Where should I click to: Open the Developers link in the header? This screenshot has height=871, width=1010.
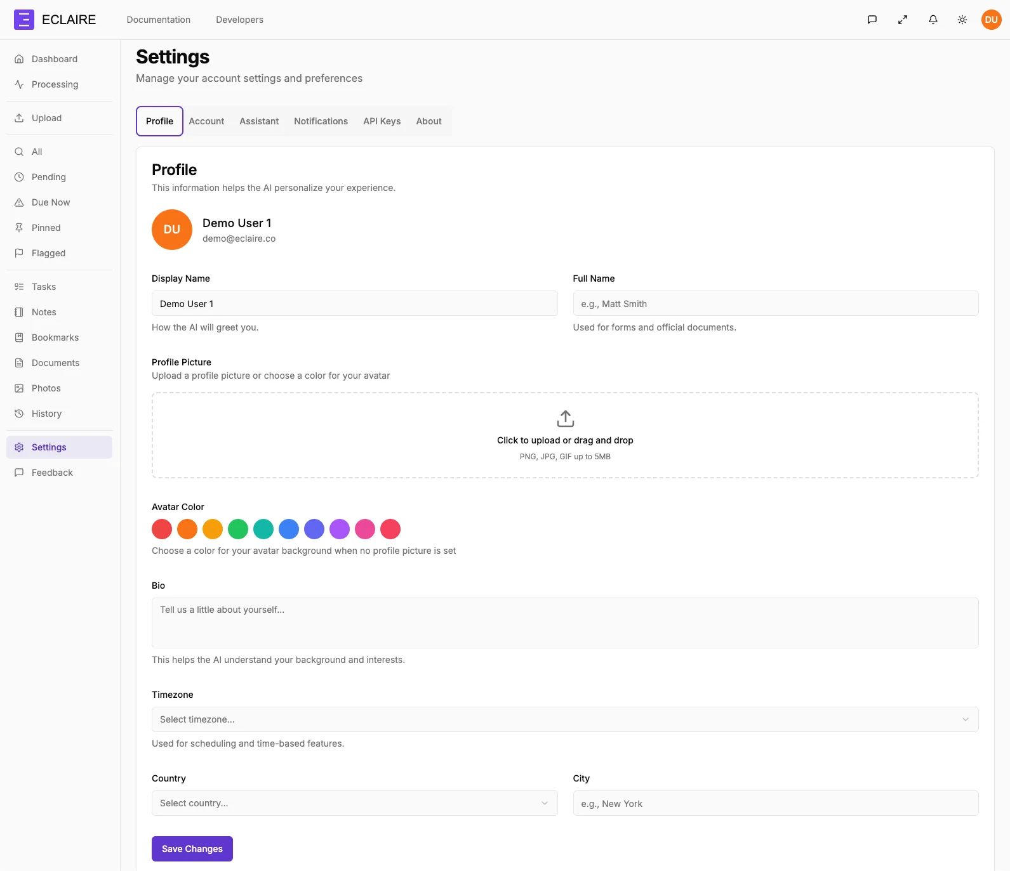click(239, 20)
